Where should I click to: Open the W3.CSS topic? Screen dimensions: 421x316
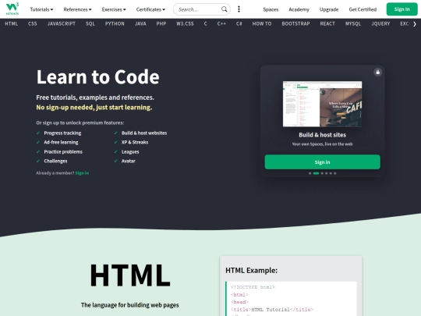point(185,23)
